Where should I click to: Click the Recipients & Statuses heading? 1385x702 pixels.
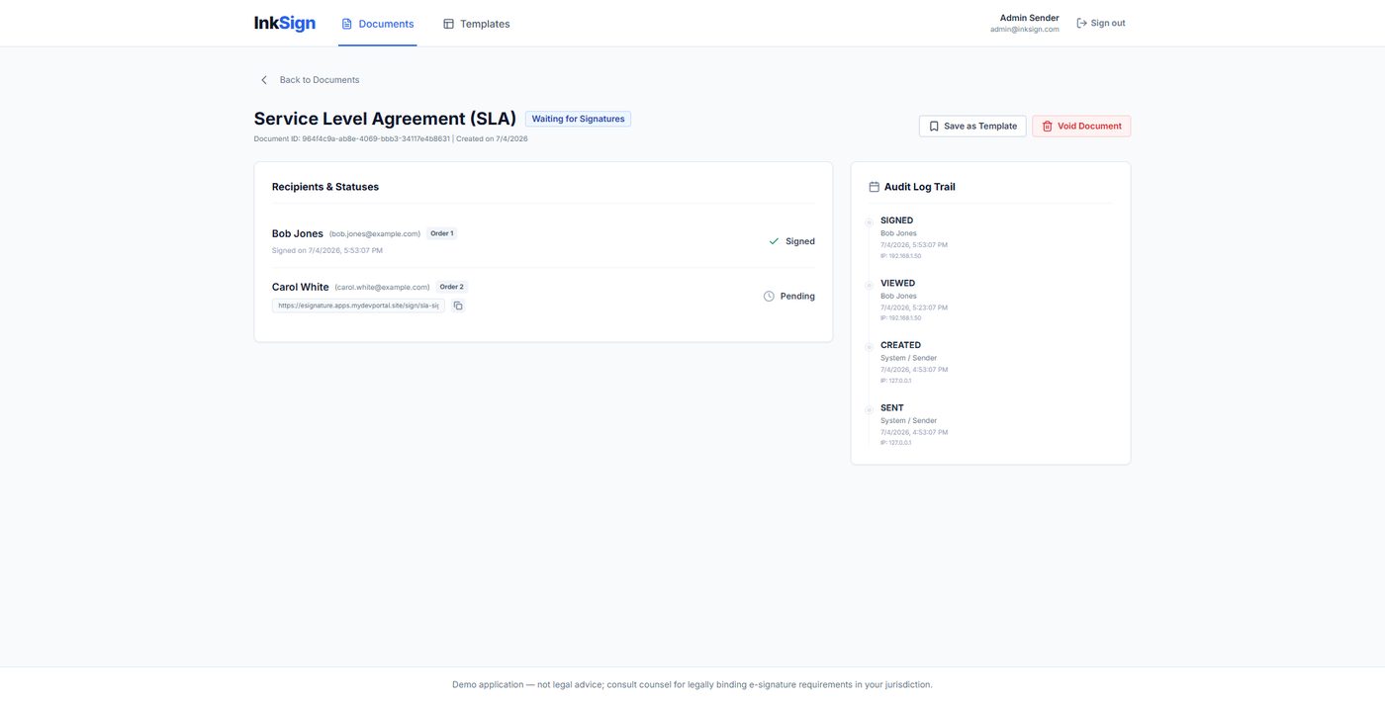coord(325,187)
